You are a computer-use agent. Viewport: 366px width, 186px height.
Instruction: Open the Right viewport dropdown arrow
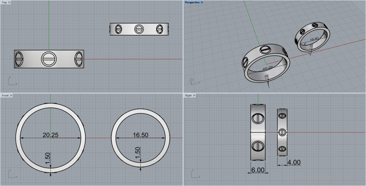pyautogui.click(x=194, y=96)
